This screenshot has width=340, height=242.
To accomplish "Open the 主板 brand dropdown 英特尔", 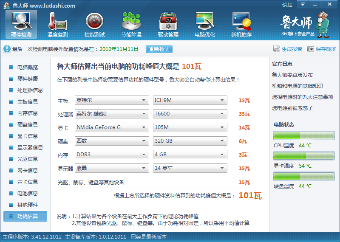I will tap(112, 100).
